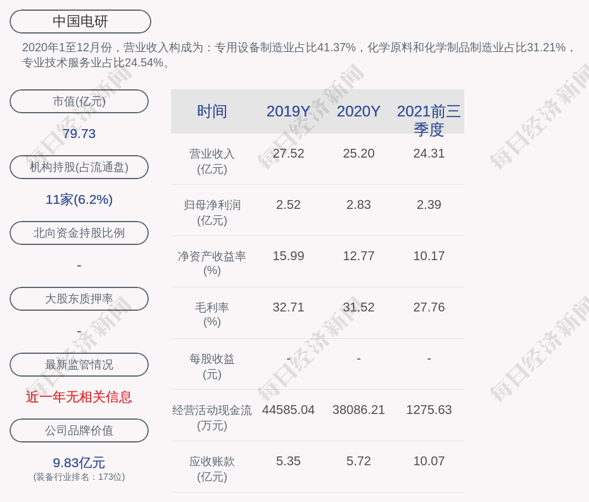Image resolution: width=589 pixels, height=502 pixels.
Task: Click the receivables value 10.07
Action: [429, 461]
